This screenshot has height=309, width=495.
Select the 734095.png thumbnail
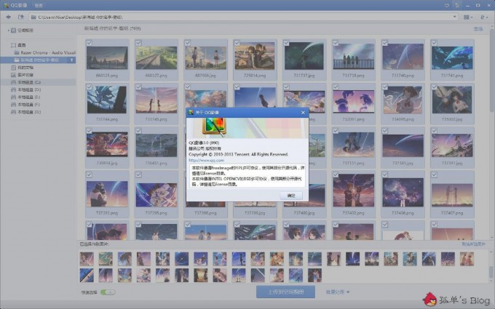[x=403, y=100]
